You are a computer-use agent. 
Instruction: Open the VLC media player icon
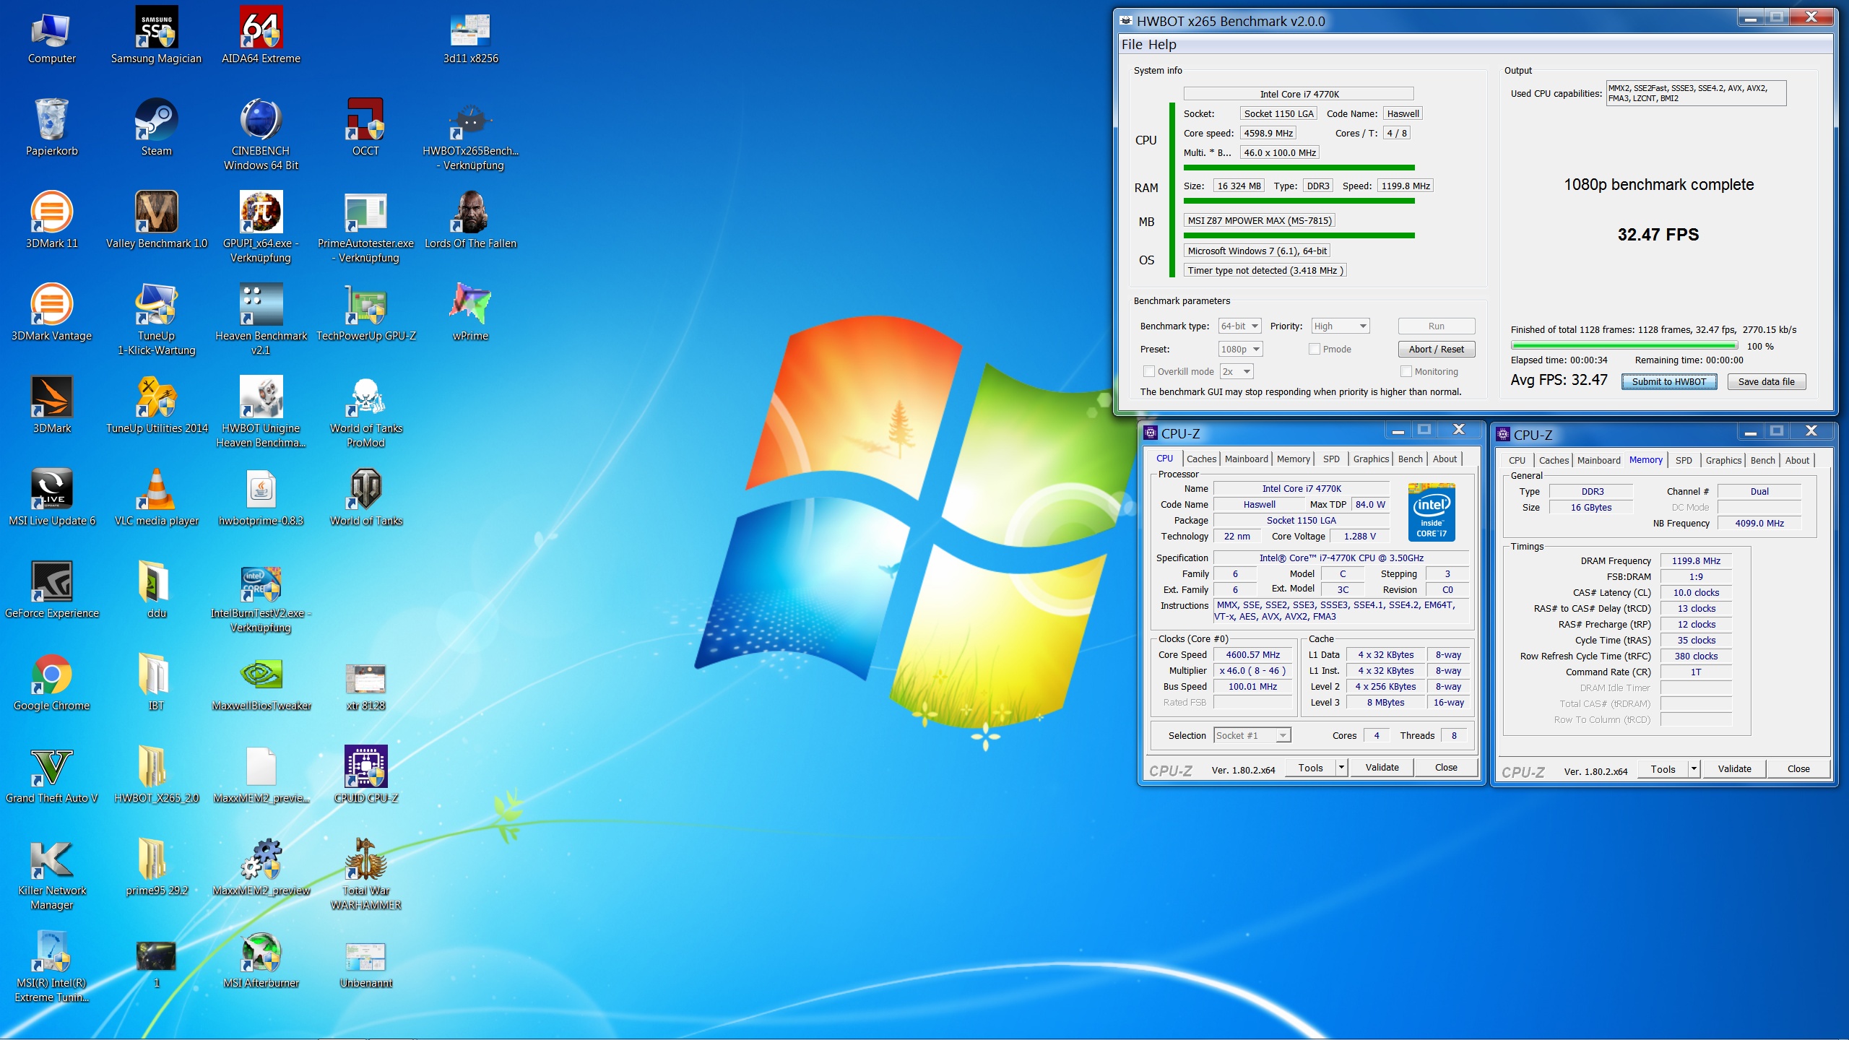pyautogui.click(x=156, y=498)
